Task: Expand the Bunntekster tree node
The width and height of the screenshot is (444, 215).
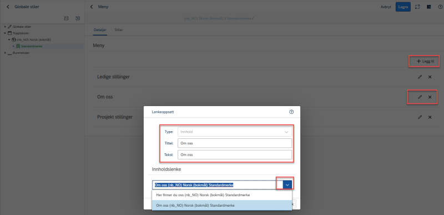Action: [5, 53]
